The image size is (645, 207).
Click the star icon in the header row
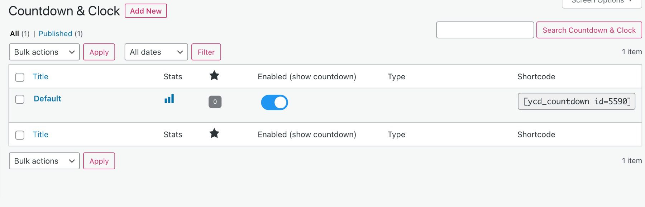(215, 76)
